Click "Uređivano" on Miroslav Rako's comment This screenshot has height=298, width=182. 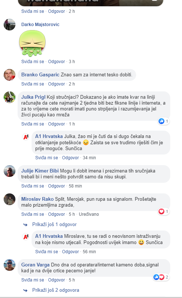pos(89,214)
